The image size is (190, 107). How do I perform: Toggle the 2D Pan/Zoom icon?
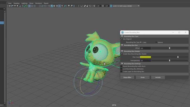click(x=23, y=6)
